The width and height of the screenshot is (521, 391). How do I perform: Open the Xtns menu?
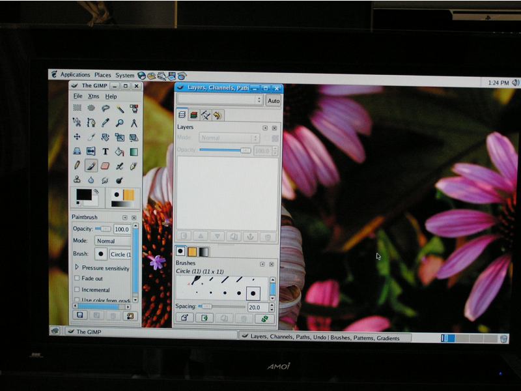(x=94, y=96)
